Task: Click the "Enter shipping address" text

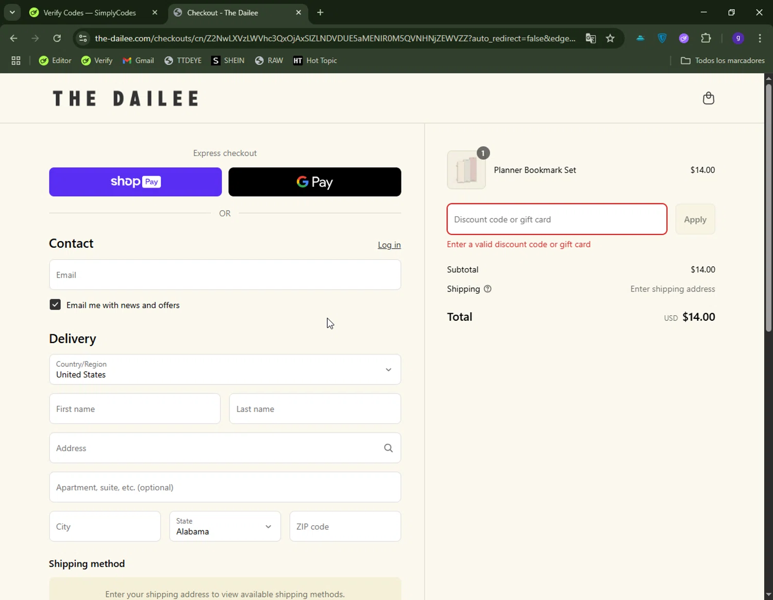Action: (673, 289)
